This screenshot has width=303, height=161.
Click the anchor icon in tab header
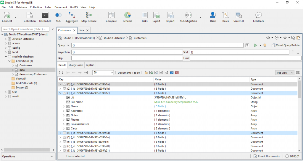pos(268,38)
